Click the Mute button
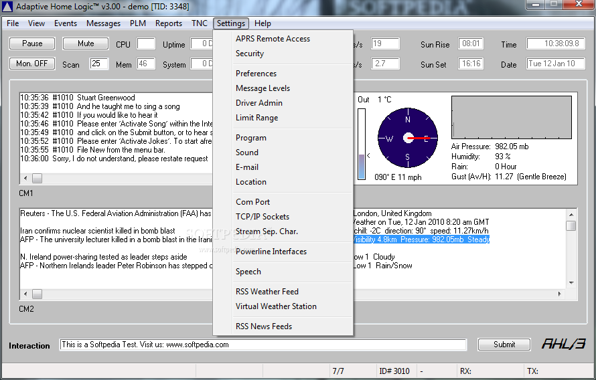The width and height of the screenshot is (596, 380). [86, 43]
